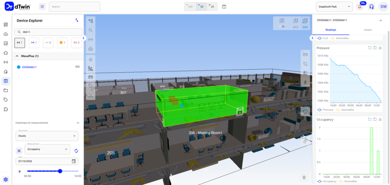Click the sensor signal icon in viewer toolbar
This screenshot has width=390, height=185.
(90, 39)
